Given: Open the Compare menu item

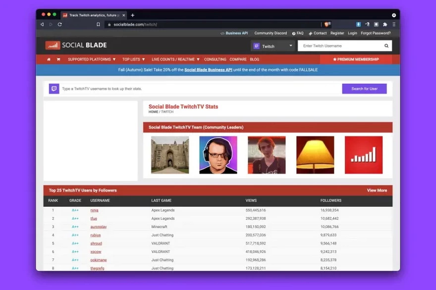Looking at the screenshot, I should pos(238,59).
